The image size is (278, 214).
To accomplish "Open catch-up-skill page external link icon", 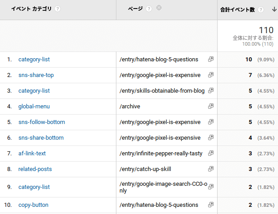I will point(211,169).
